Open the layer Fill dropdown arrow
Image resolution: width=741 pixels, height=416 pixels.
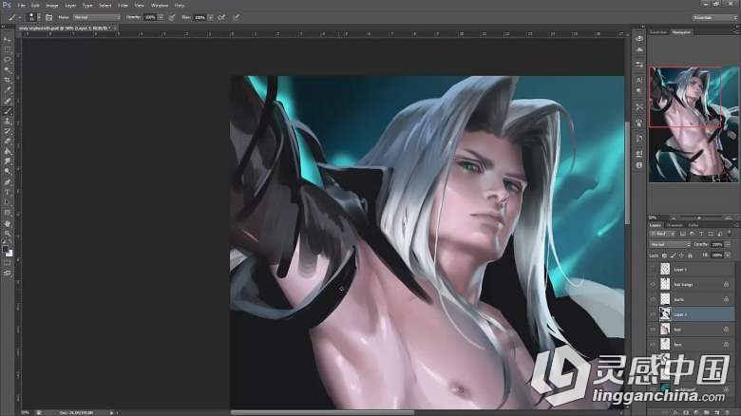(x=729, y=255)
